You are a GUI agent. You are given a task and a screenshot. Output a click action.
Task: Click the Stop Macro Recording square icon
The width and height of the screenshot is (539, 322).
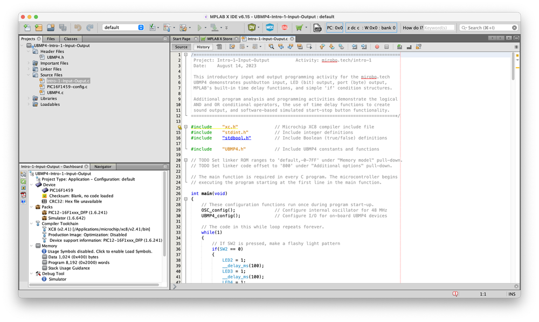386,47
